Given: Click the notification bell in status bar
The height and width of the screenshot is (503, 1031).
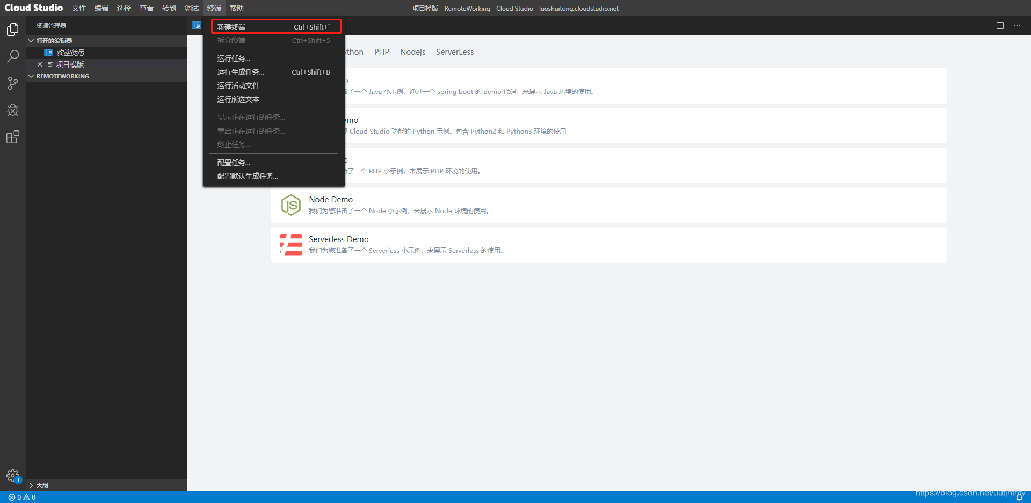Looking at the screenshot, I should tap(1019, 497).
